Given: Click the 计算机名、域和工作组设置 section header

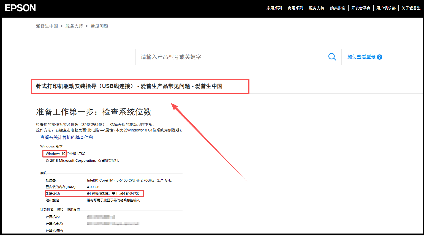Looking at the screenshot, I should [x=60, y=209].
